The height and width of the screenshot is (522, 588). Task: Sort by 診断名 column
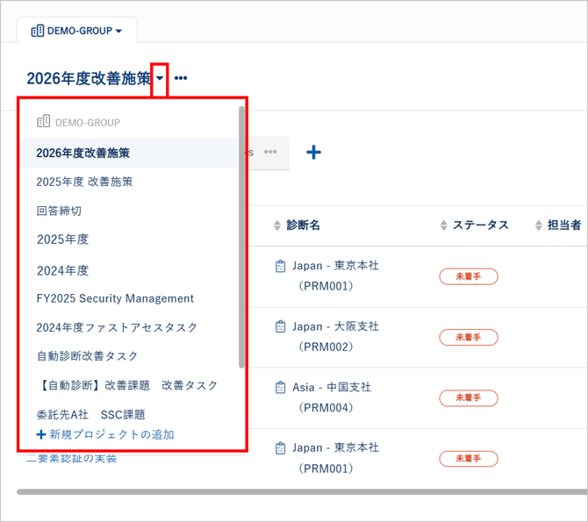click(277, 225)
